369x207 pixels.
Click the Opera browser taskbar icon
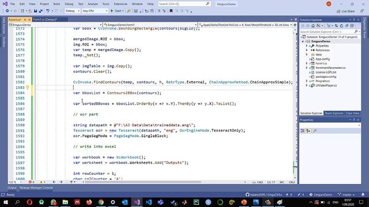29,202
